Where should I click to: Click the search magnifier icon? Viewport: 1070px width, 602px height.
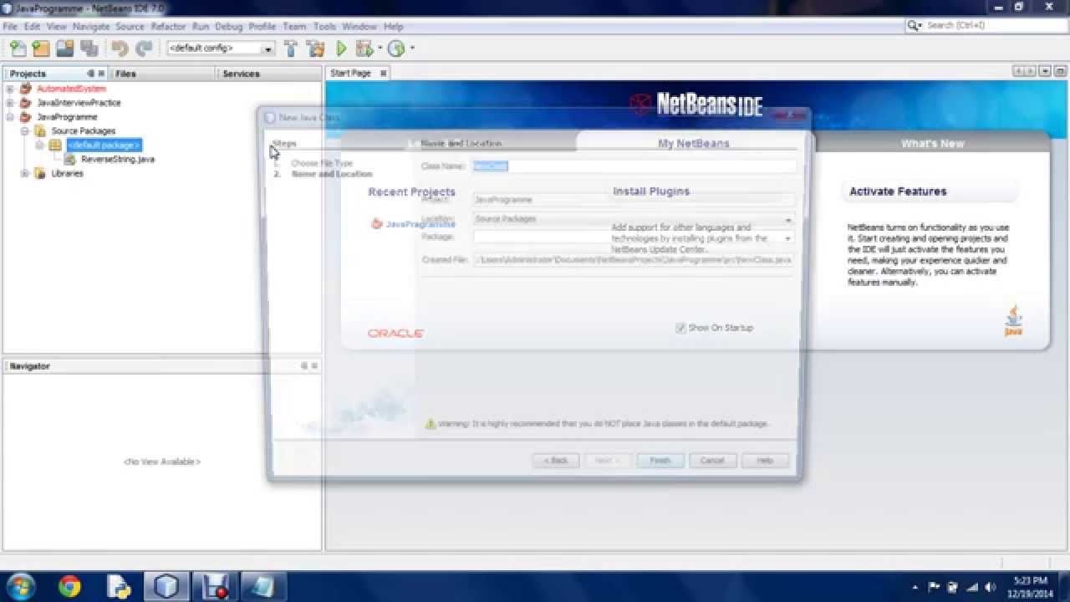click(x=913, y=26)
